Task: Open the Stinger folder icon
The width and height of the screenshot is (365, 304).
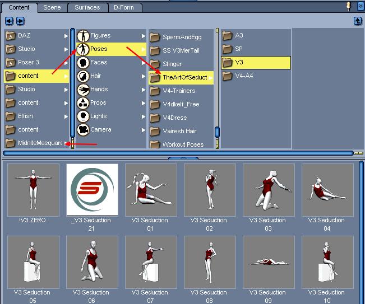Action: coord(155,64)
